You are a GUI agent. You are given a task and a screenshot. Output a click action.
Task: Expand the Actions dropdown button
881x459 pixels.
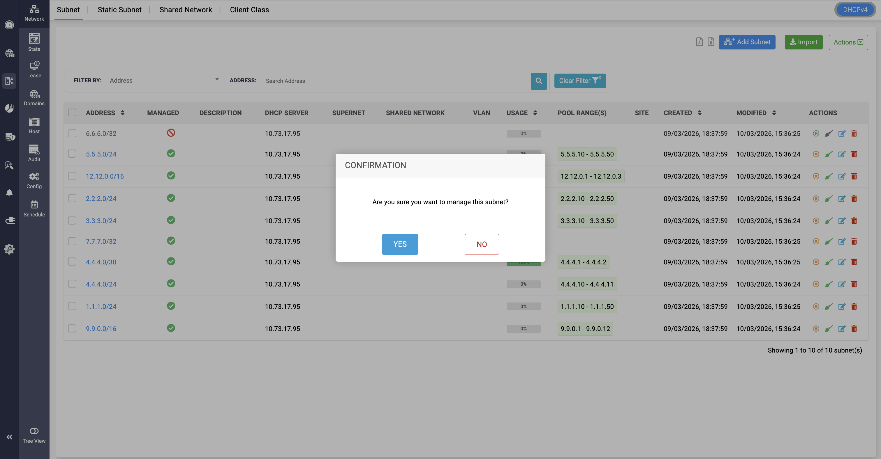pyautogui.click(x=848, y=42)
